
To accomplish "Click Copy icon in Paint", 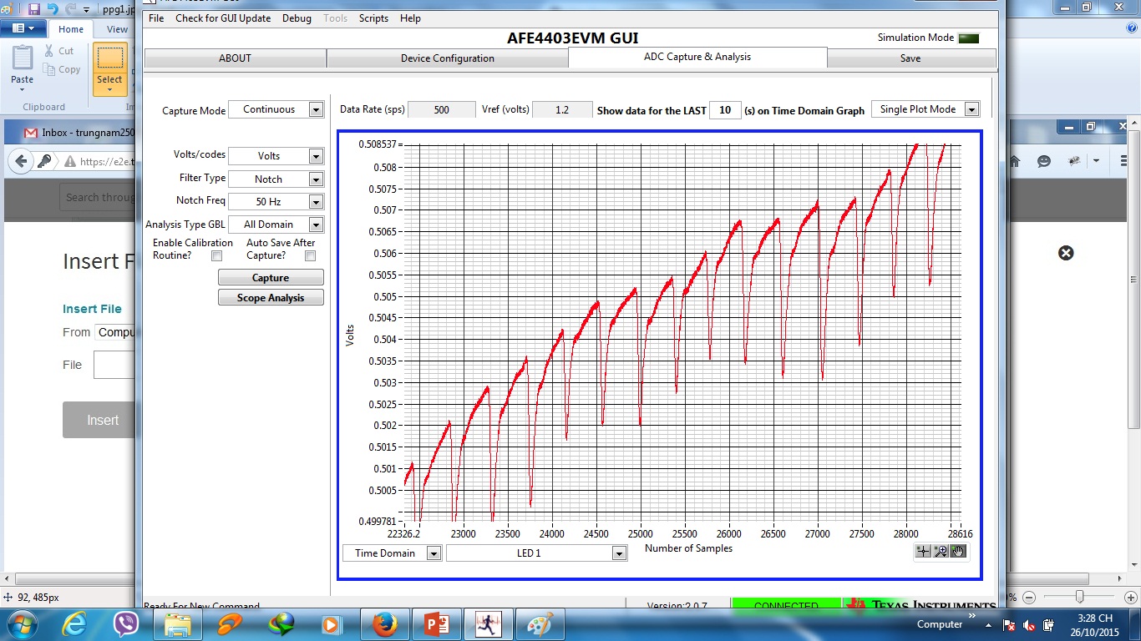I will [49, 69].
